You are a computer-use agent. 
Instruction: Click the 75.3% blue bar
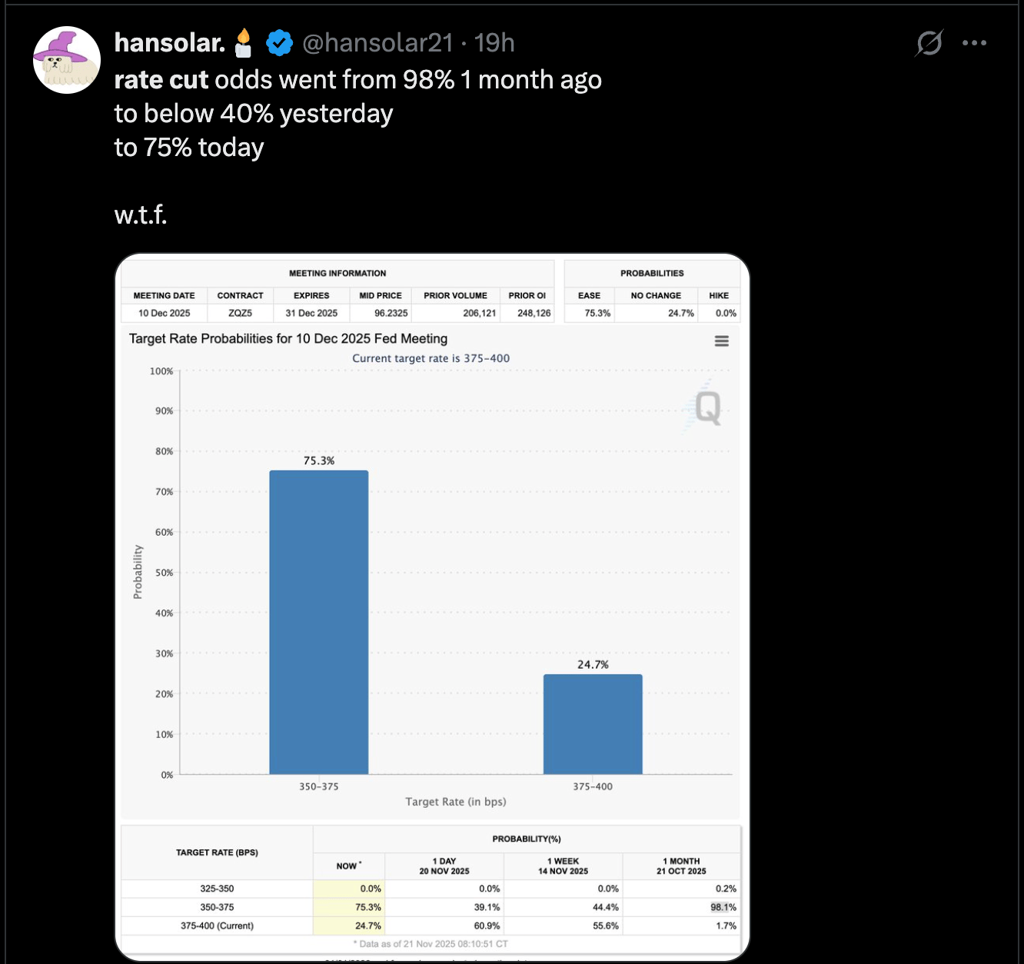coord(318,622)
